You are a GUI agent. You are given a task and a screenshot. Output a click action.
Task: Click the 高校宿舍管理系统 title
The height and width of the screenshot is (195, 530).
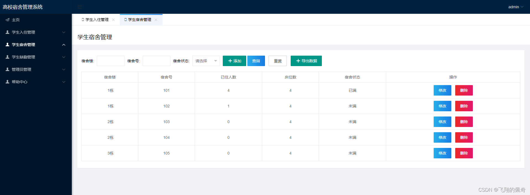23,7
